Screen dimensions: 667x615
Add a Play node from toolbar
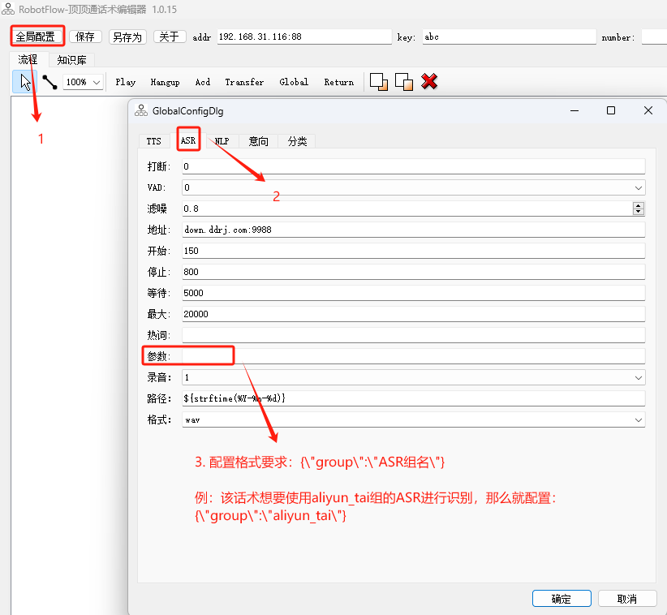click(x=126, y=82)
